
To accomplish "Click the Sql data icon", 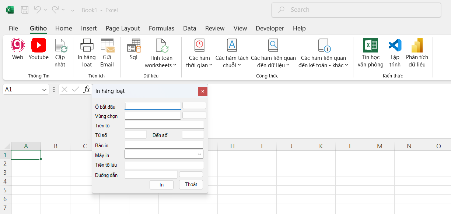I will pos(133,46).
